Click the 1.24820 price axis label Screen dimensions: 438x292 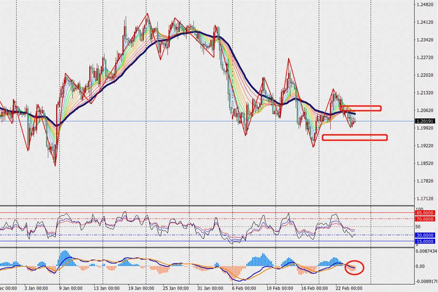(x=425, y=5)
